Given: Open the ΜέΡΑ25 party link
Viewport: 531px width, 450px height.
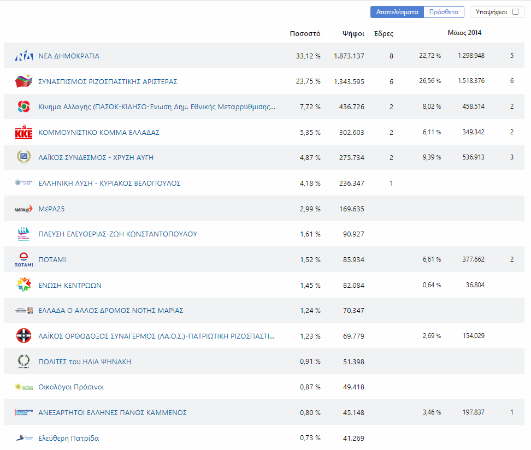Looking at the screenshot, I should pos(51,209).
